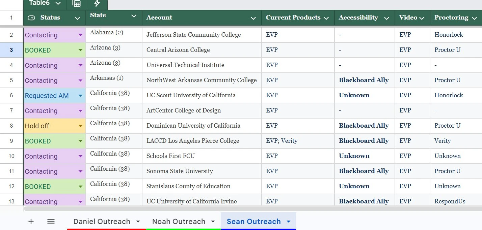Select the Alabama (2) state cell
This screenshot has height=230, width=482.
(x=114, y=35)
